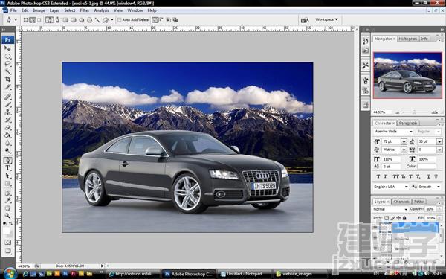Hide the selected top layer's eye icon

(x=375, y=228)
